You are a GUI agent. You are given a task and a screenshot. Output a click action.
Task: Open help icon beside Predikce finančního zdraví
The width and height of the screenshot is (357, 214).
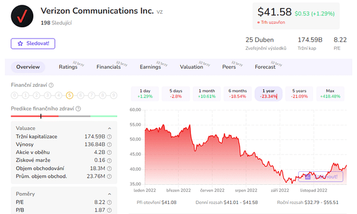[78, 109]
